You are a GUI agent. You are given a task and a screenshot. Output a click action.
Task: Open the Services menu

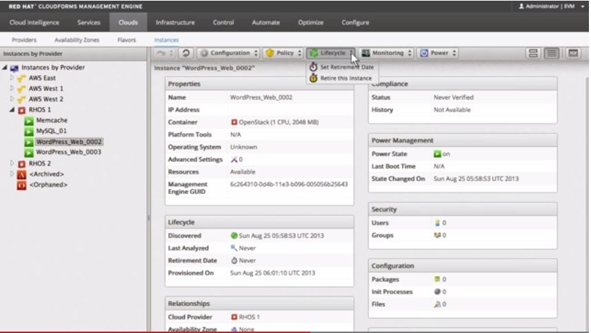click(x=88, y=23)
